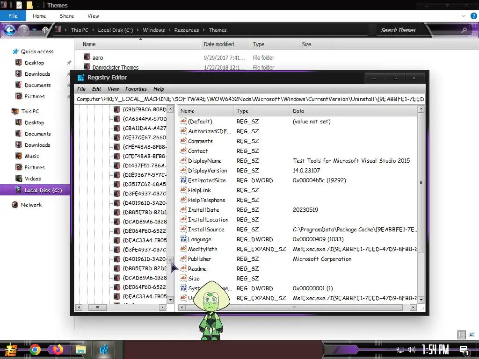Select Local Disk (C:) in sidebar
The width and height of the screenshot is (479, 359).
pyautogui.click(x=35, y=190)
